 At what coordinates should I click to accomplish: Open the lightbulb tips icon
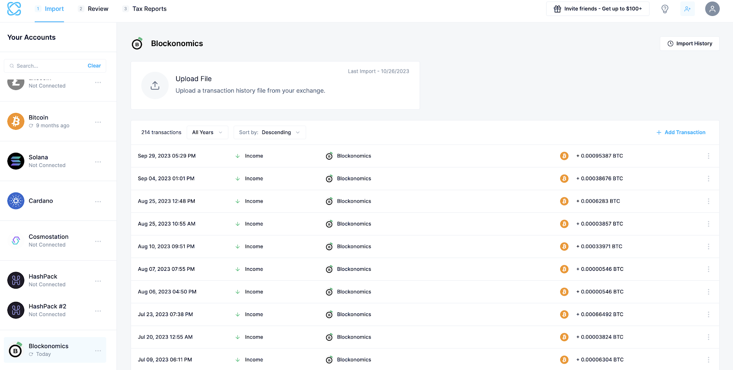coord(665,9)
